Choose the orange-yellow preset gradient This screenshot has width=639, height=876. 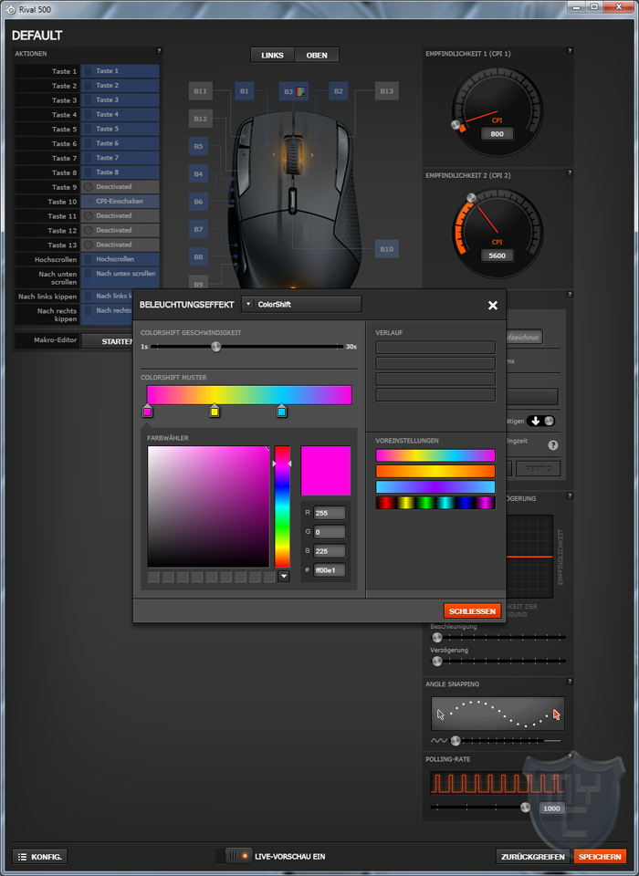(x=435, y=471)
